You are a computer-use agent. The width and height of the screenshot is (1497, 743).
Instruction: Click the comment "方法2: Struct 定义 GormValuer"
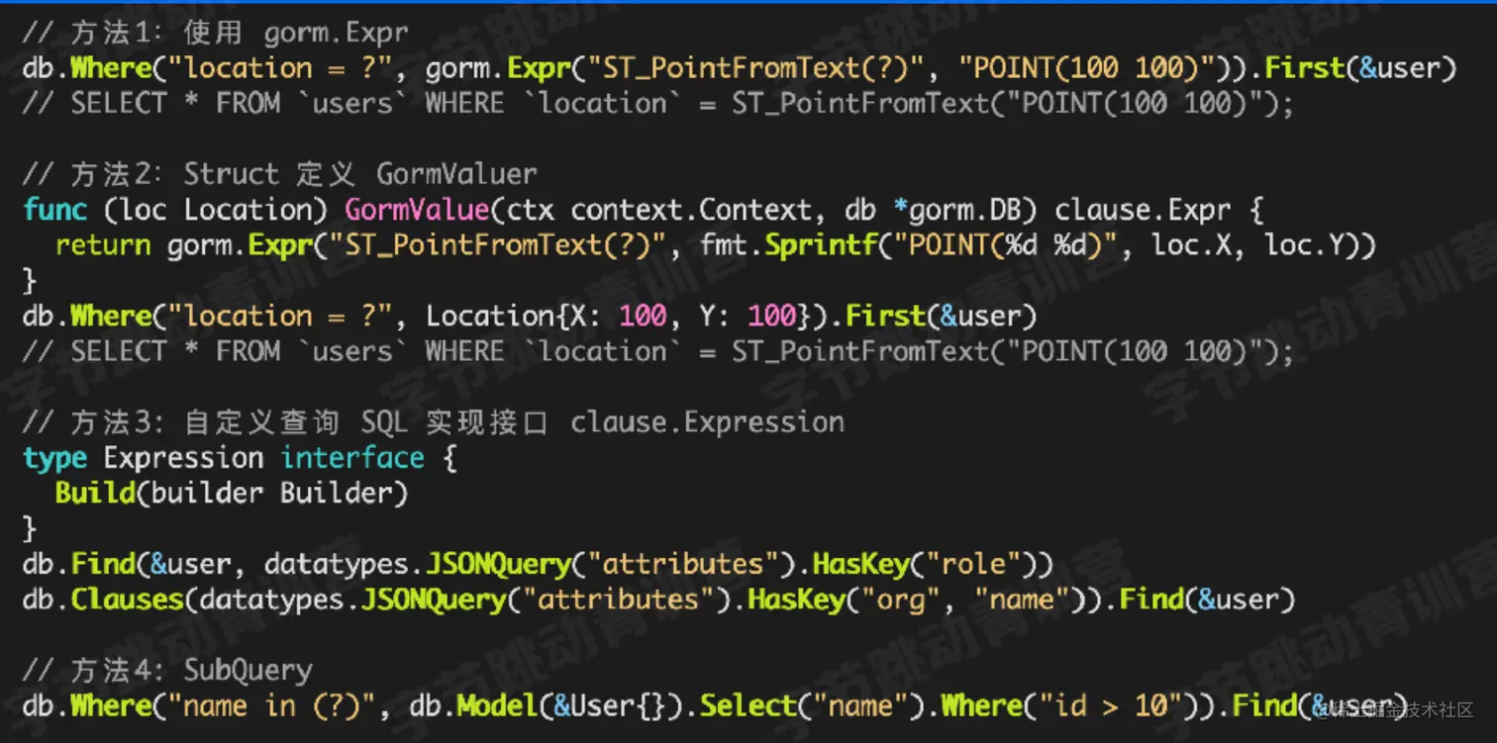click(280, 174)
